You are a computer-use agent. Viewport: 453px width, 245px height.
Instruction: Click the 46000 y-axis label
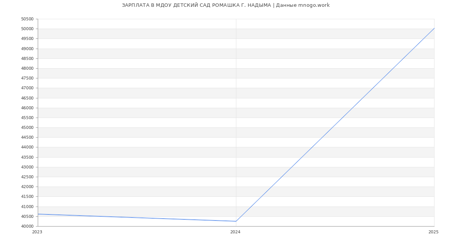coord(27,108)
